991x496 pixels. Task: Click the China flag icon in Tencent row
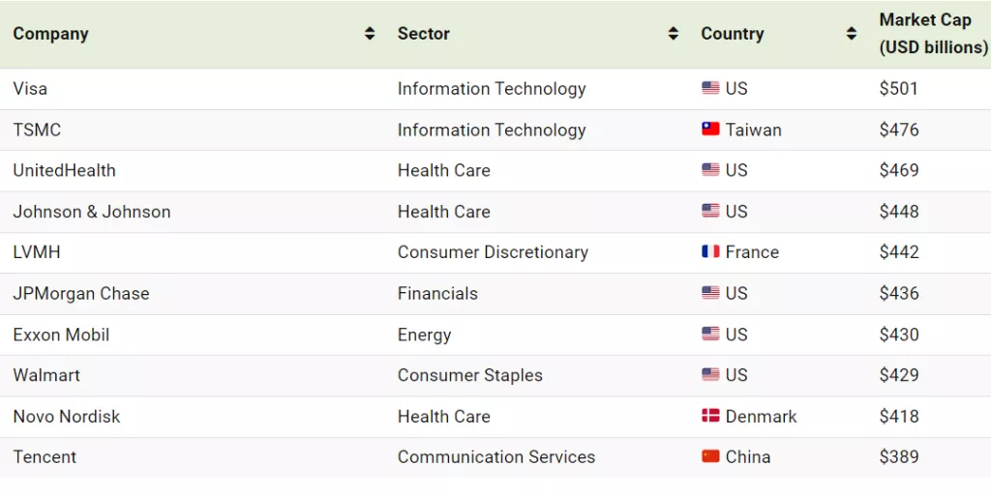(710, 457)
